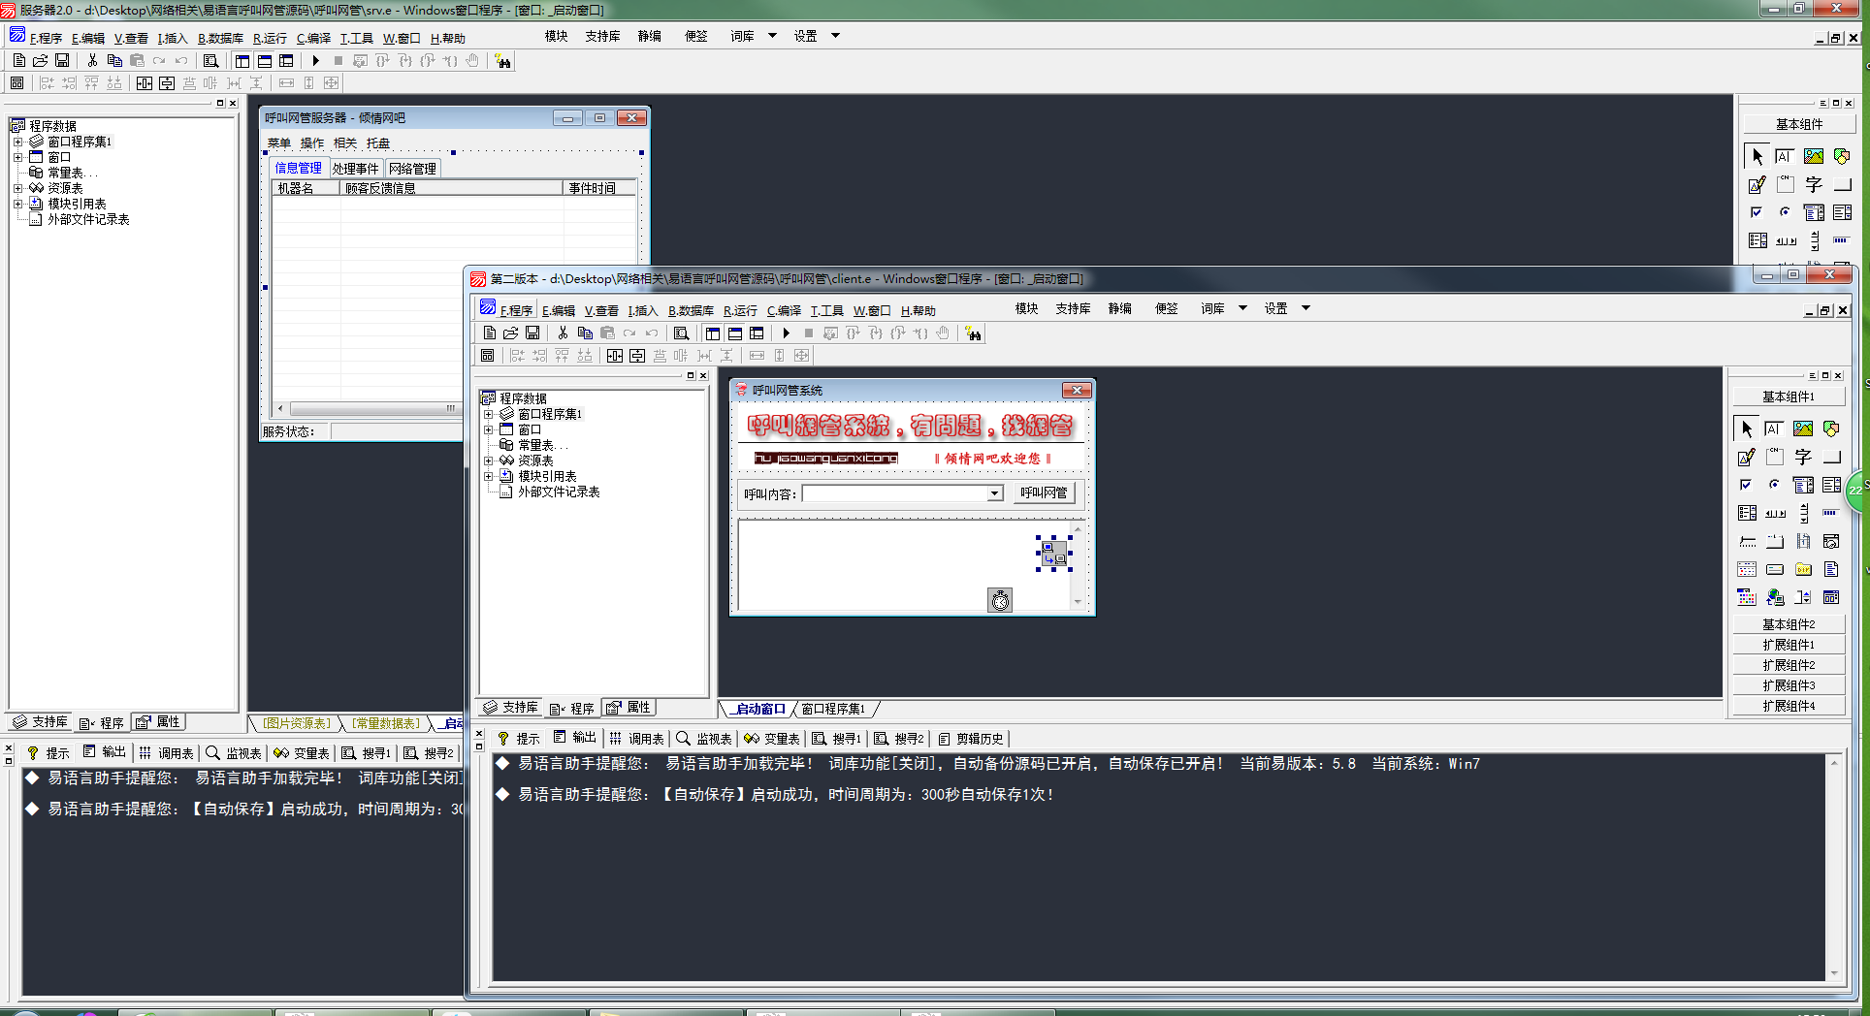The width and height of the screenshot is (1870, 1016).
Task: Select pointer tool in srv.e 基本组件 palette
Action: coord(1757,156)
